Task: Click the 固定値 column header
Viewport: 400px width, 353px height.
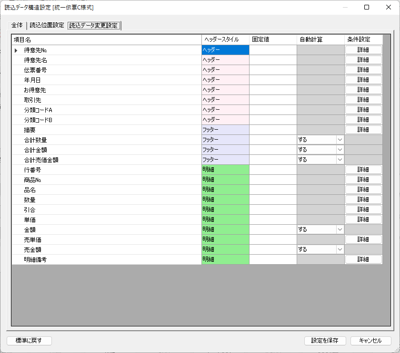Action: pos(273,40)
